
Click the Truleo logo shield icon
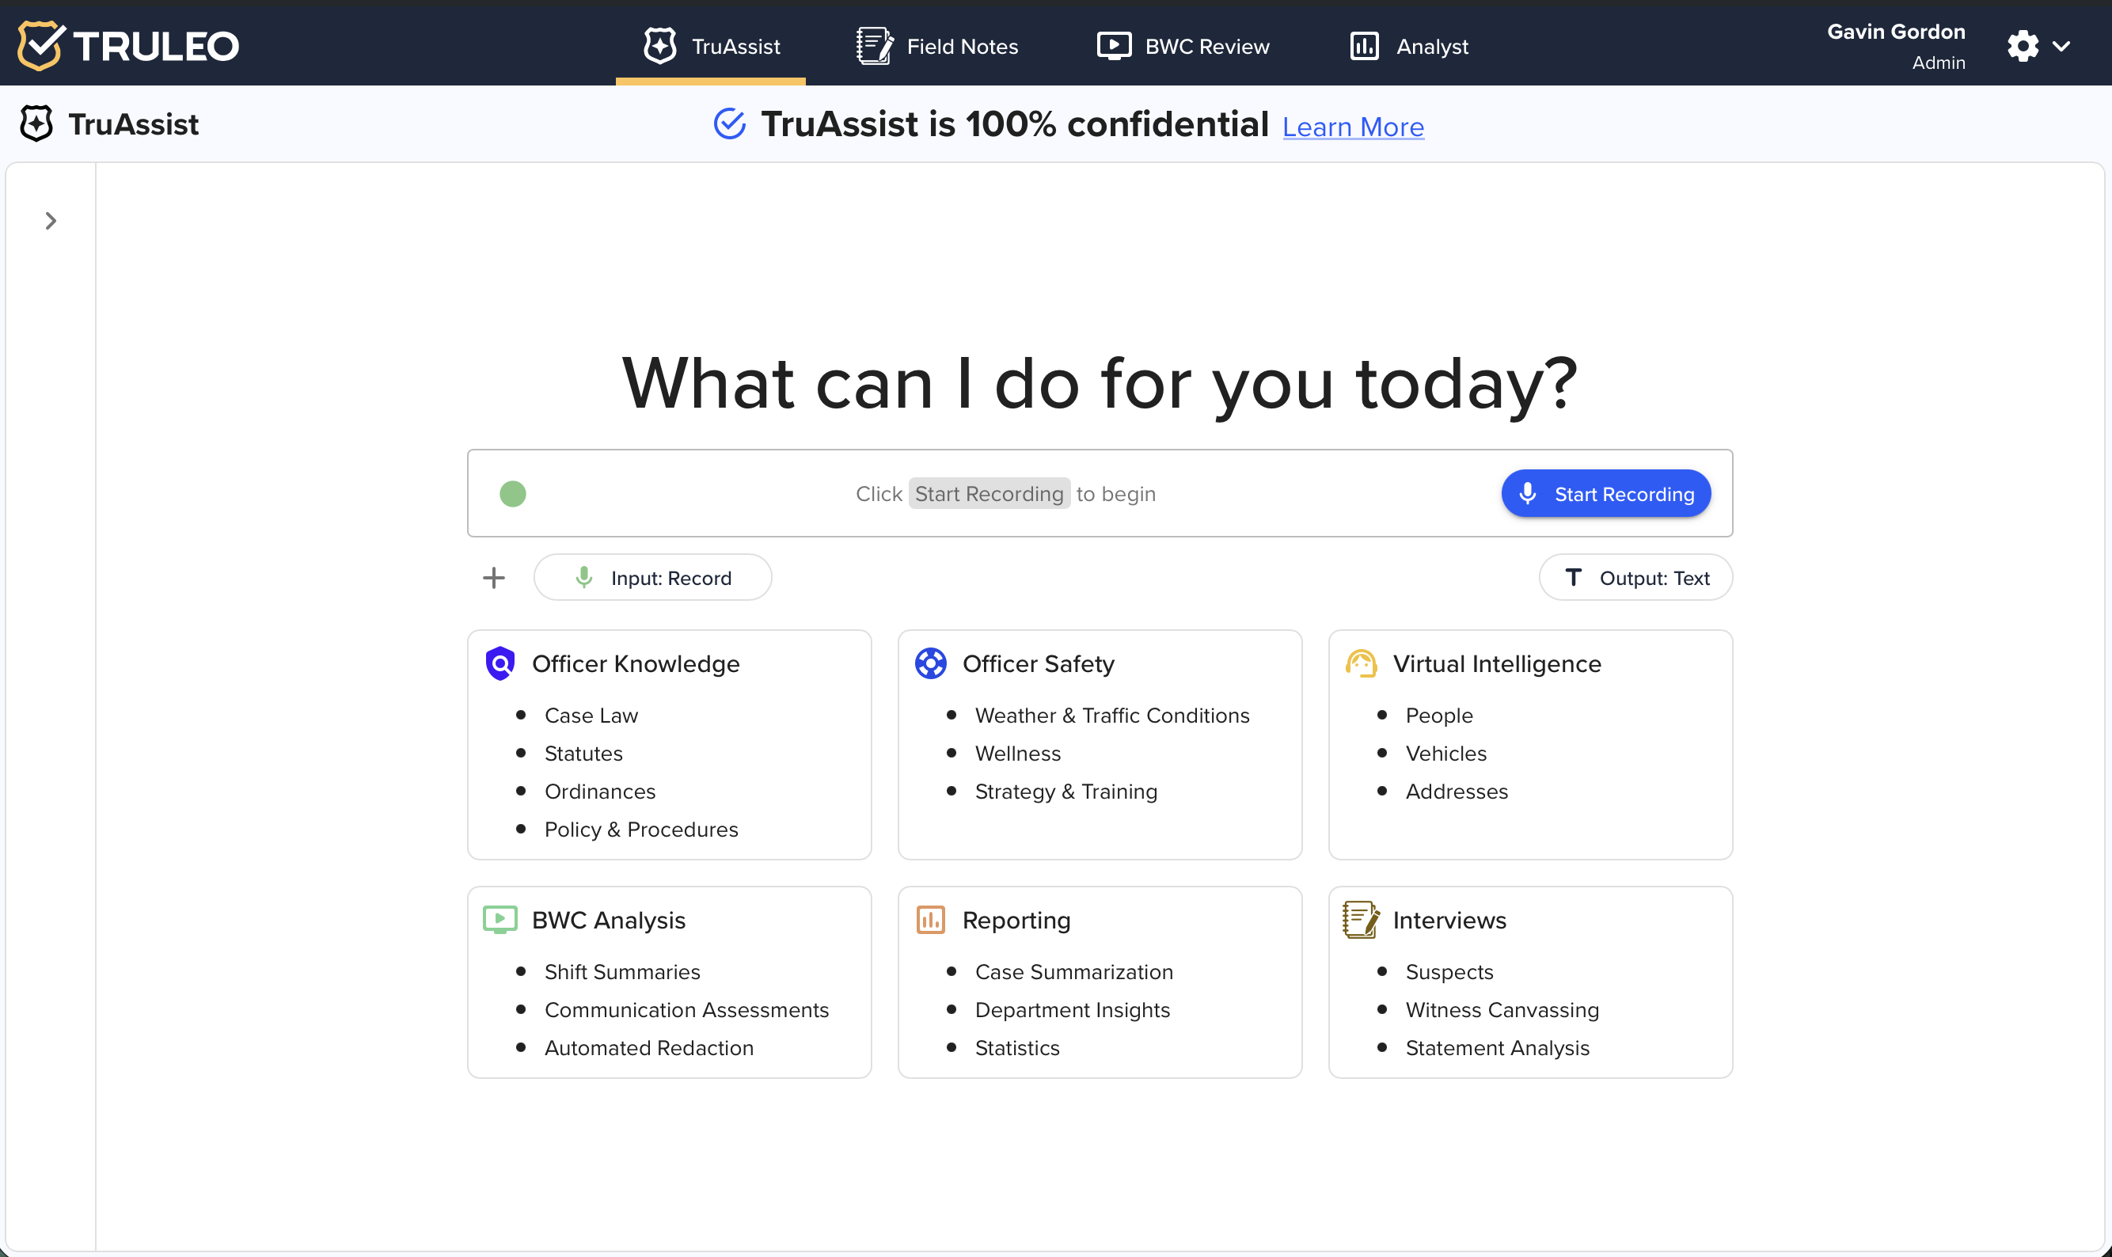click(40, 45)
